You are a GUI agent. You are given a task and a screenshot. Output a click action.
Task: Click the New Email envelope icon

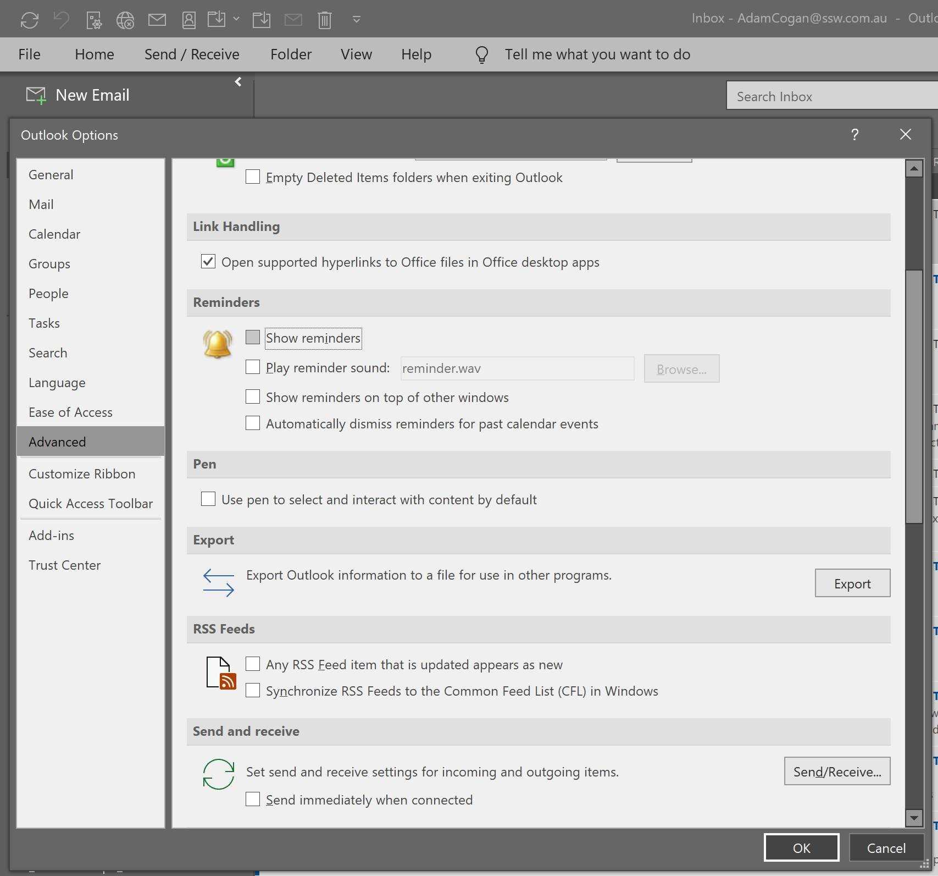click(36, 96)
